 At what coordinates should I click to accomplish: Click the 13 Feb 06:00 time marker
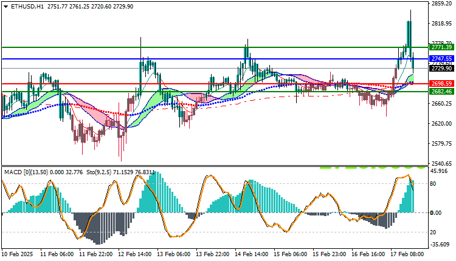click(x=174, y=254)
